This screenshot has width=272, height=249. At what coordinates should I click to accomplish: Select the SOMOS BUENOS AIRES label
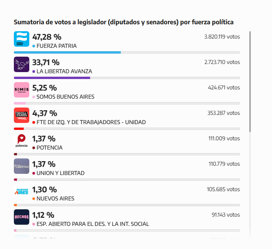(x=65, y=97)
